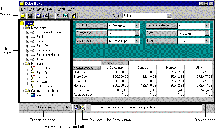Click the Country column header
Image resolution: width=215 pixels, height=128 pixels.
coord(114,63)
